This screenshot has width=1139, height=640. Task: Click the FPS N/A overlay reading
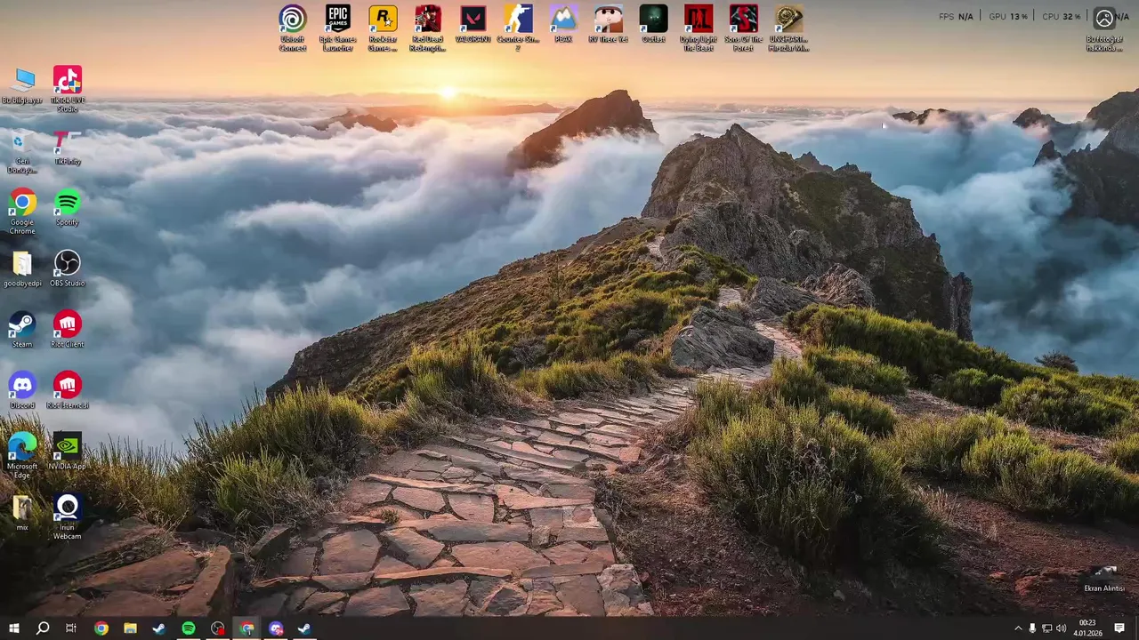coord(956,16)
